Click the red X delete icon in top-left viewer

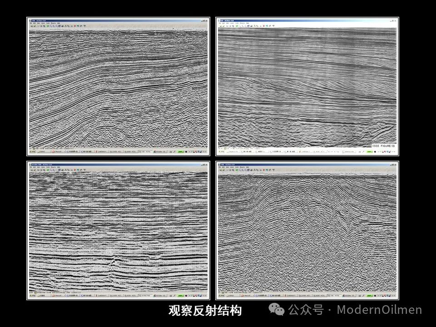click(75, 26)
